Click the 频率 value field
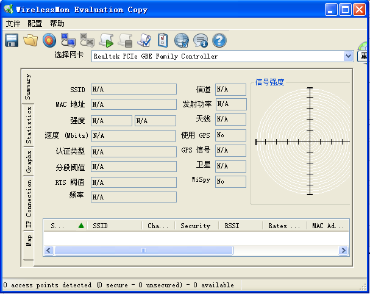370x294 pixels. coord(133,197)
